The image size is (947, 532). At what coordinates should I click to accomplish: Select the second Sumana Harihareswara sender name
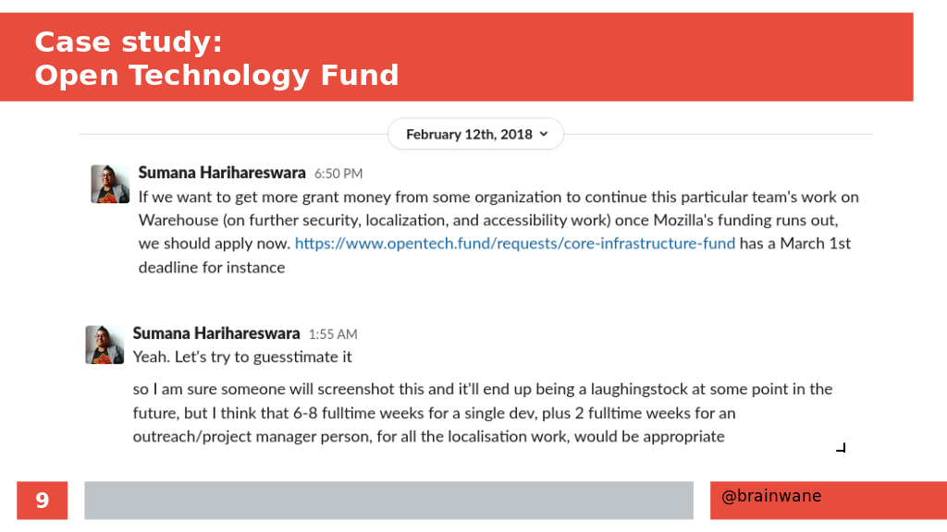216,332
